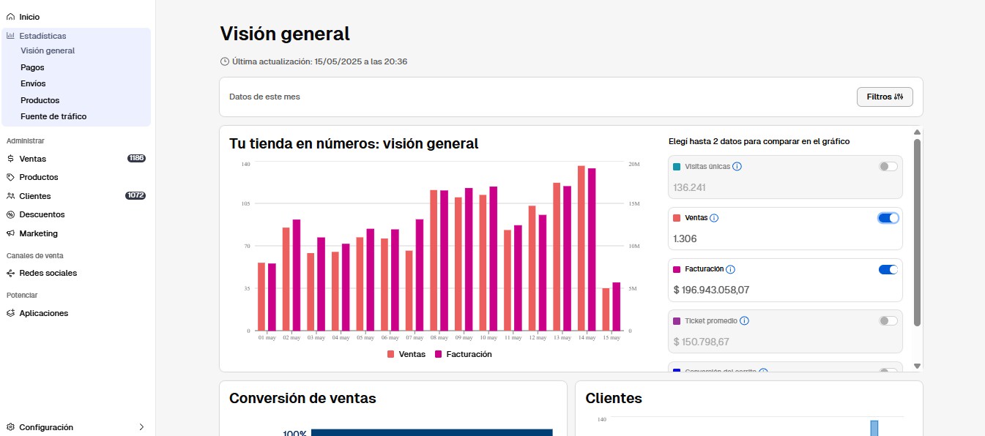Viewport: 985px width, 436px height.
Task: Click the Ventas dollar sign icon
Action: tap(10, 159)
